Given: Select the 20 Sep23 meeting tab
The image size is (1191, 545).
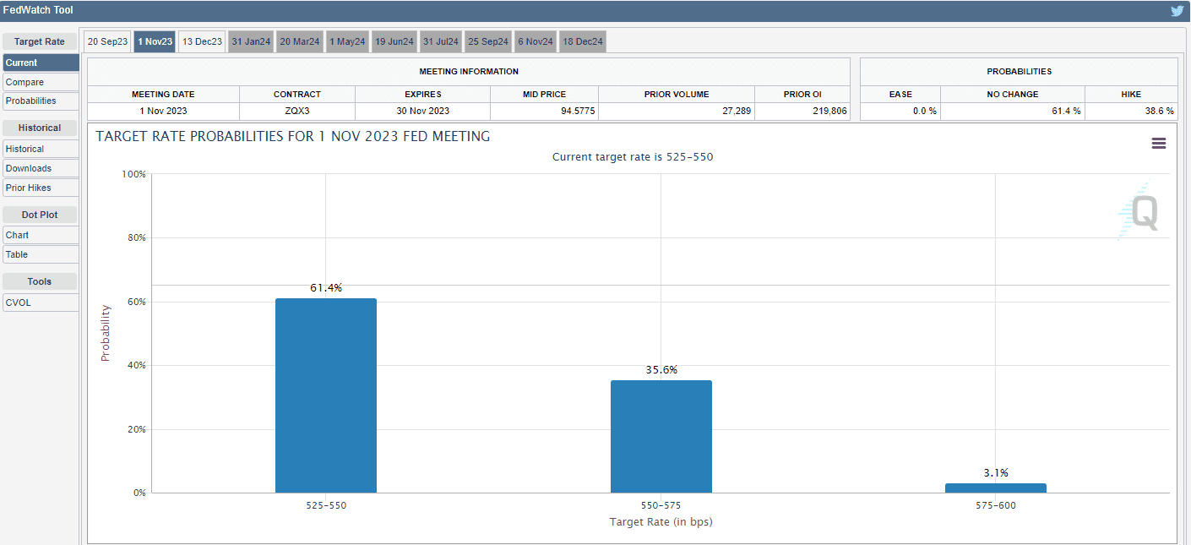Looking at the screenshot, I should pyautogui.click(x=107, y=41).
